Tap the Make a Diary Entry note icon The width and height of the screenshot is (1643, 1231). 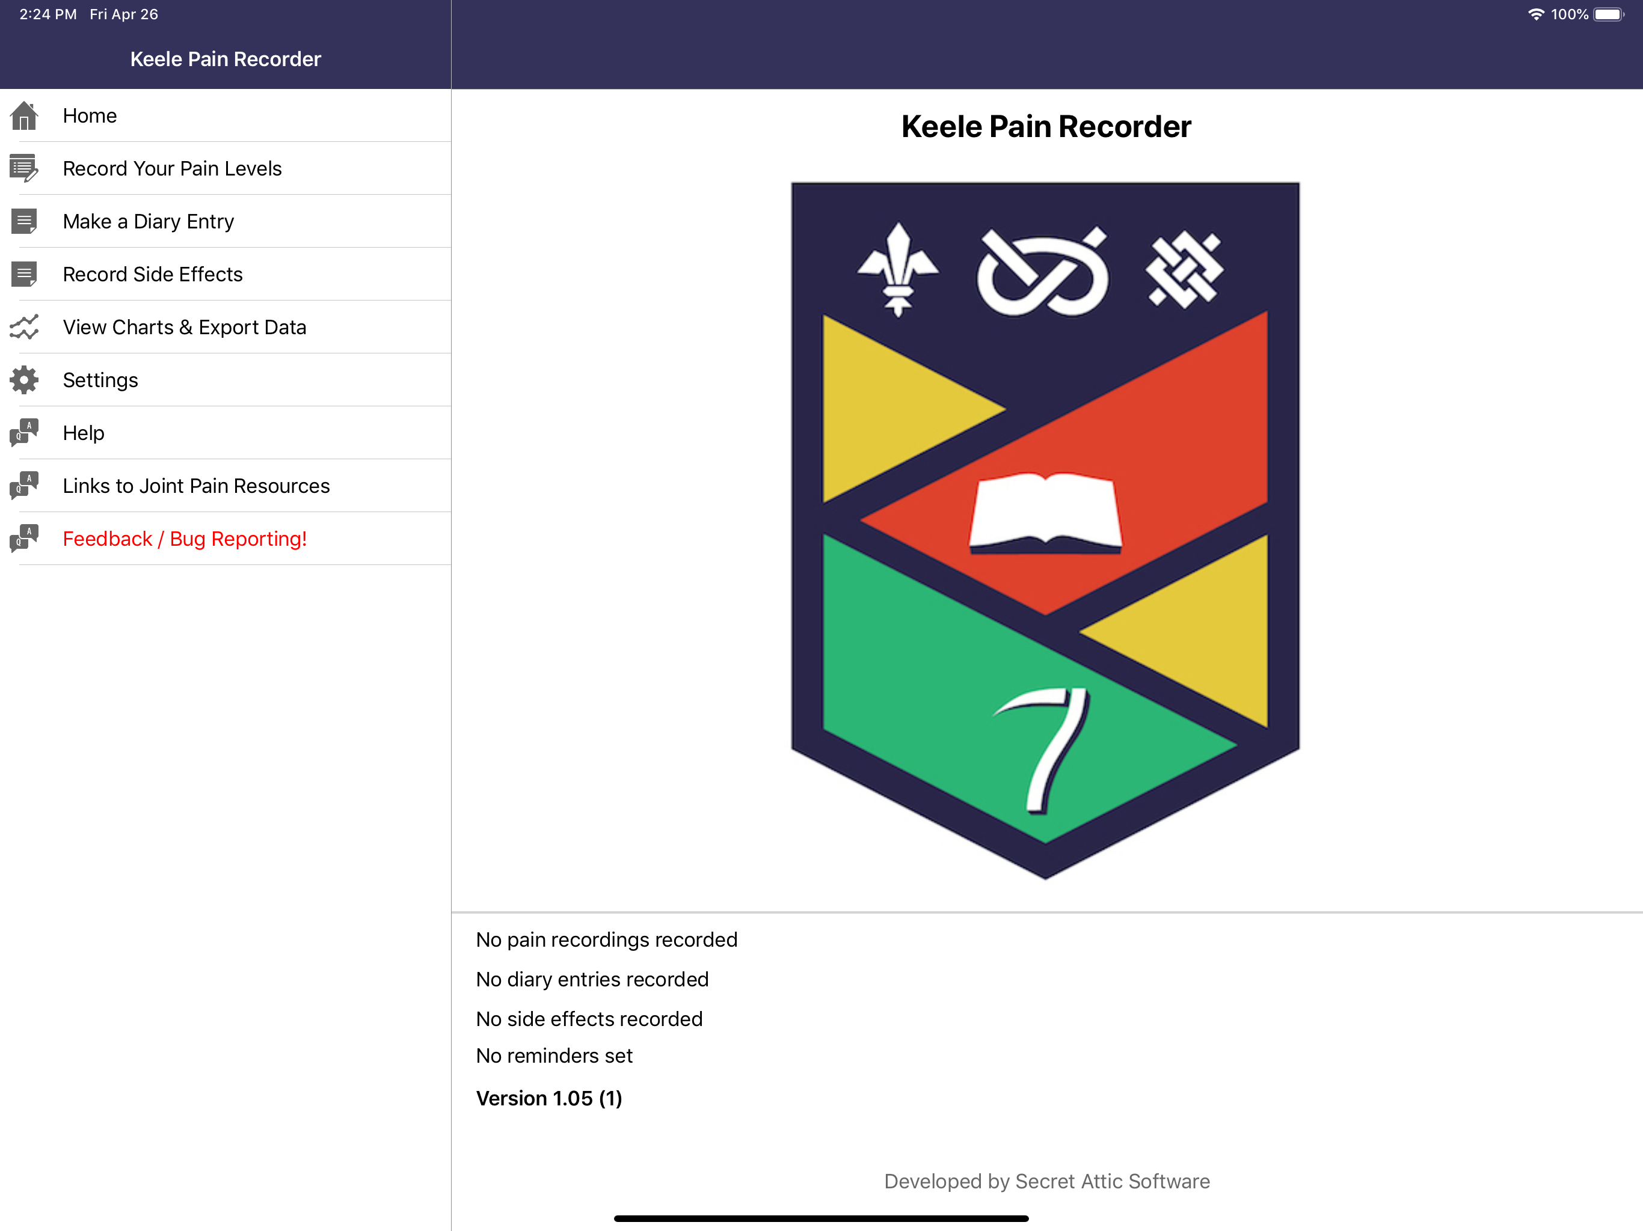click(24, 221)
